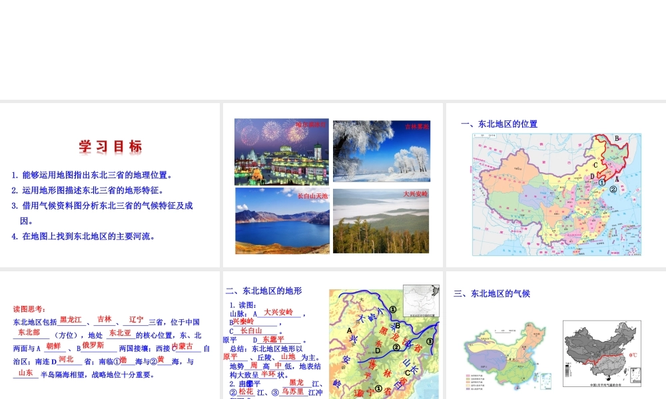Select the colored China provinces map
666x399 pixels.
click(557, 195)
